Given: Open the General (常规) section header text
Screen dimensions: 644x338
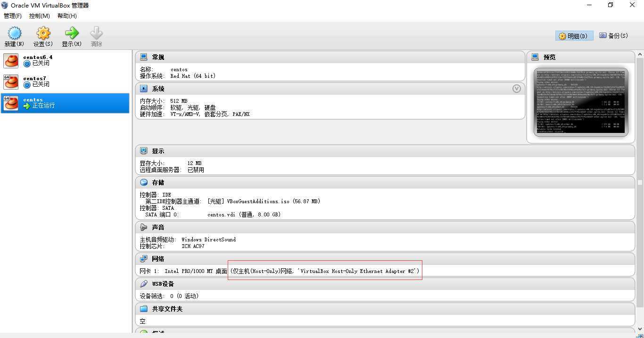Looking at the screenshot, I should pos(158,57).
